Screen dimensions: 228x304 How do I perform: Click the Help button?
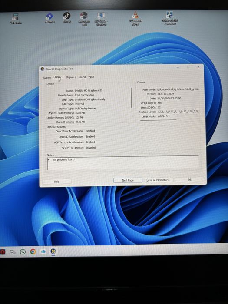[56, 182]
